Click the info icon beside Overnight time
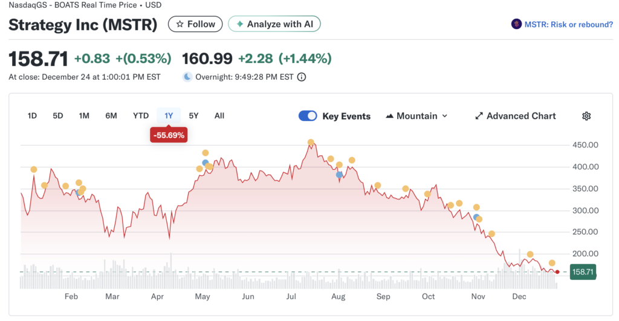 coord(302,77)
